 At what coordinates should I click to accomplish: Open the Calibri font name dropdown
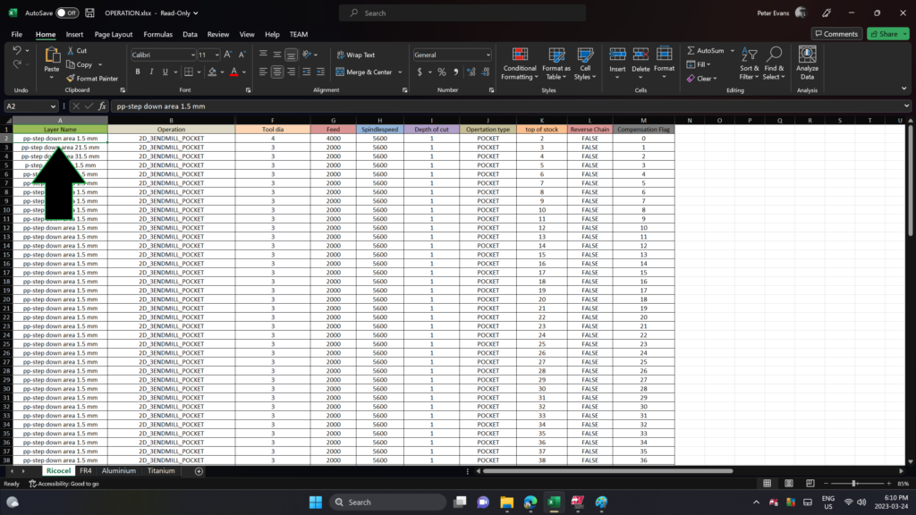click(191, 55)
